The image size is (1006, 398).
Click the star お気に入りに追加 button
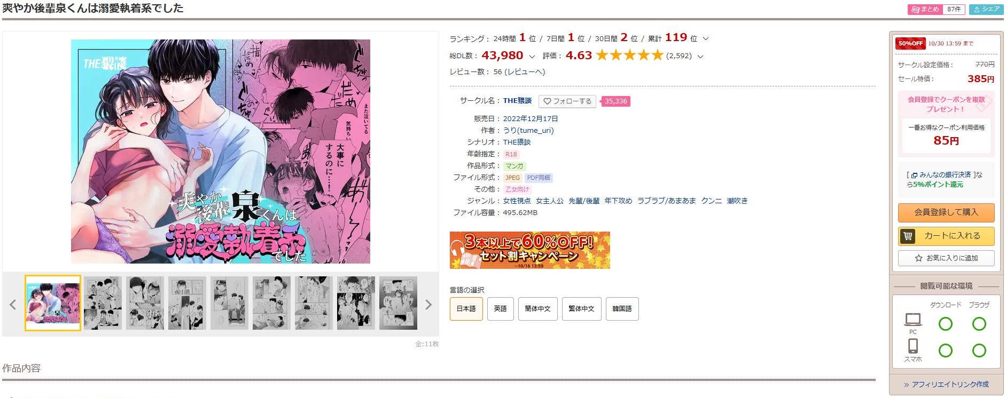coord(946,258)
